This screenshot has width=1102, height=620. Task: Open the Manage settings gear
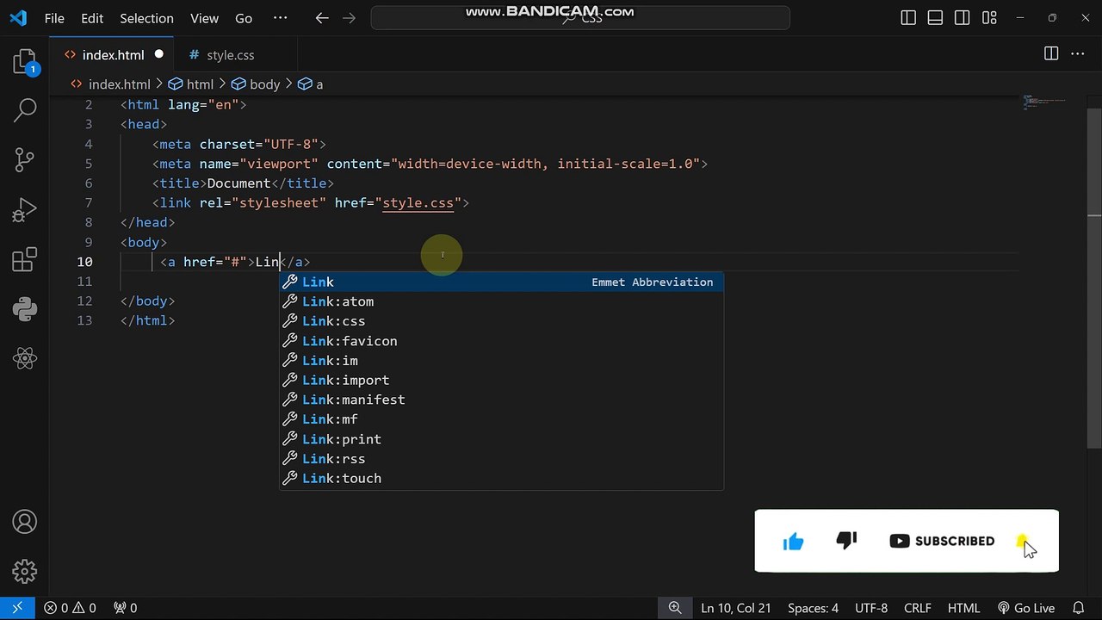click(25, 571)
